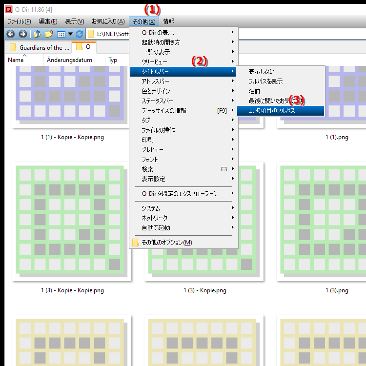Open the 表示(V) menu

75,21
